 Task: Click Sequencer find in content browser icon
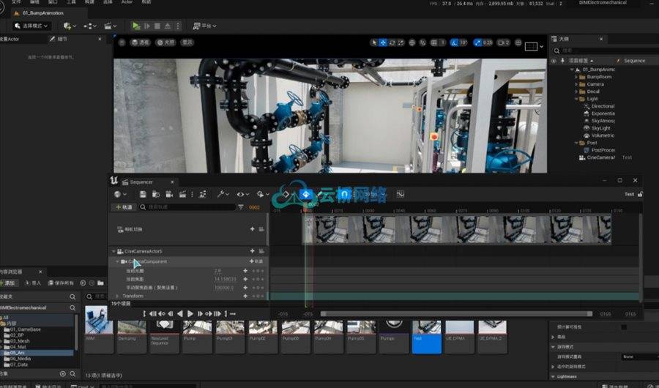155,194
